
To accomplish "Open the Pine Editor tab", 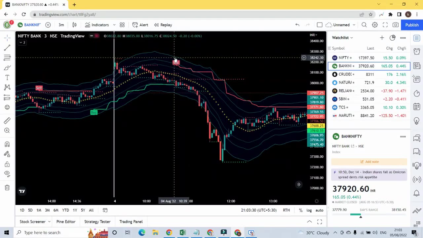I will point(66,222).
